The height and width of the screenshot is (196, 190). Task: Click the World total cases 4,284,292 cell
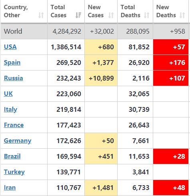[66, 31]
